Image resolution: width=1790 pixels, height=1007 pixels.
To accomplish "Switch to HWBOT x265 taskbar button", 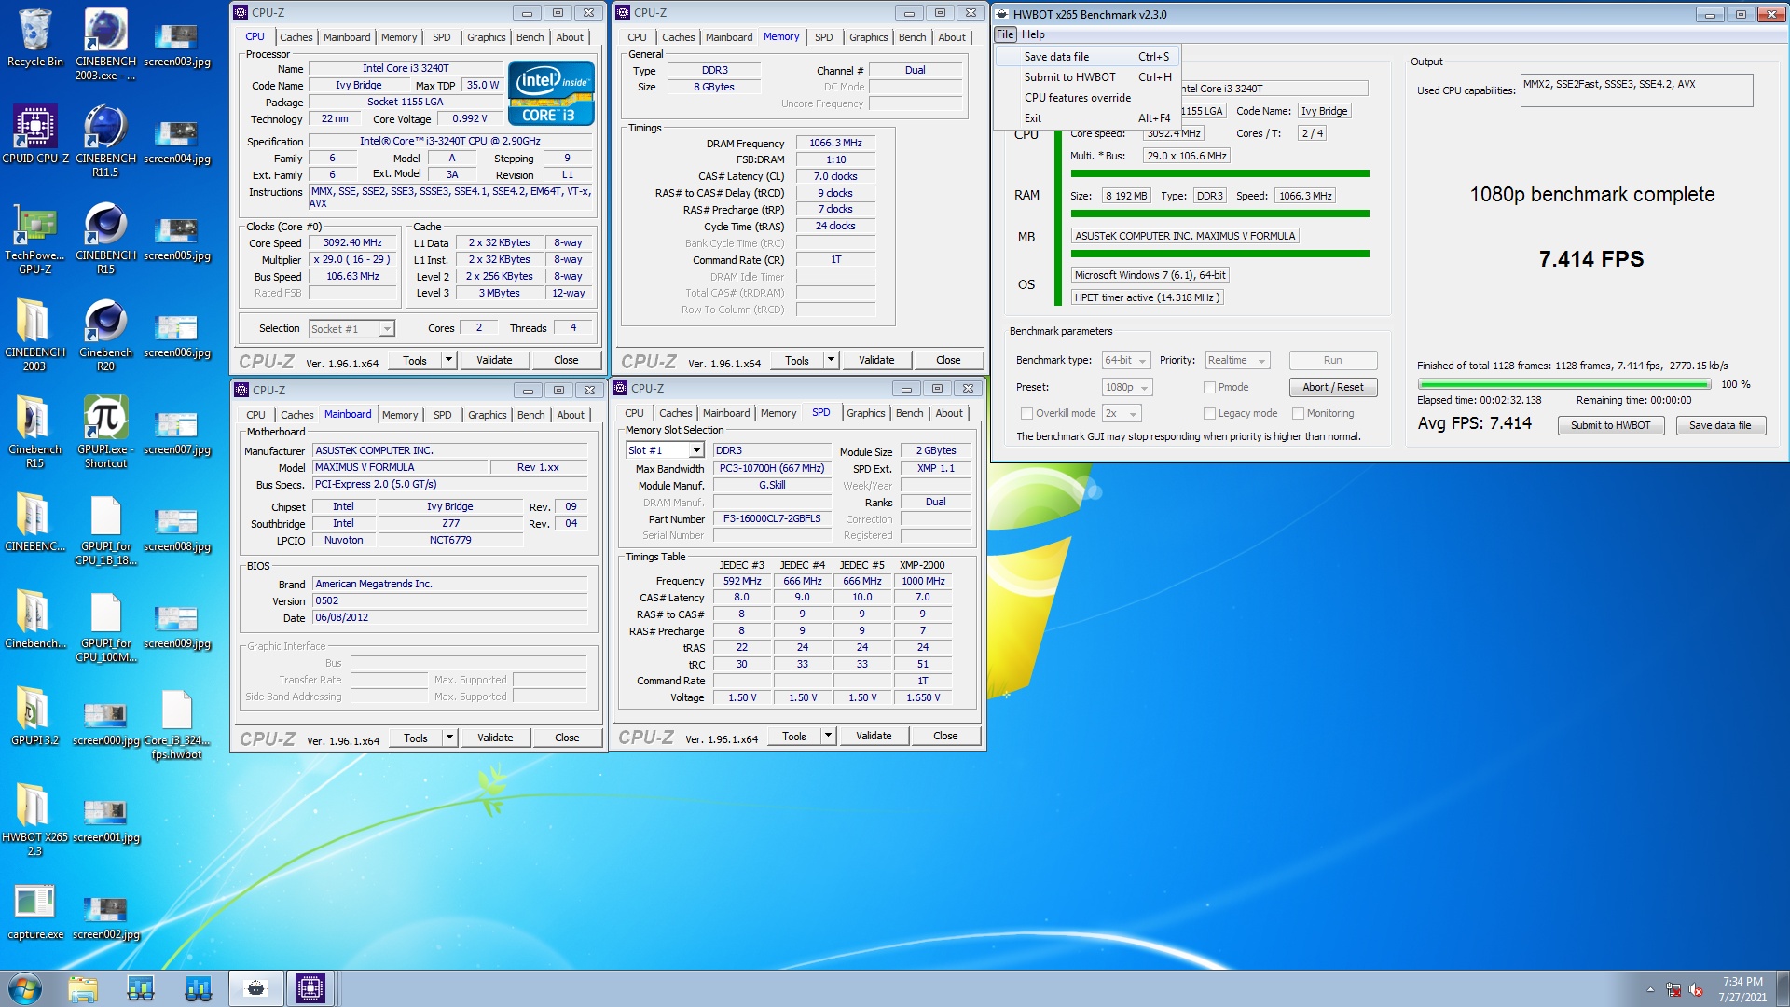I will coord(255,988).
